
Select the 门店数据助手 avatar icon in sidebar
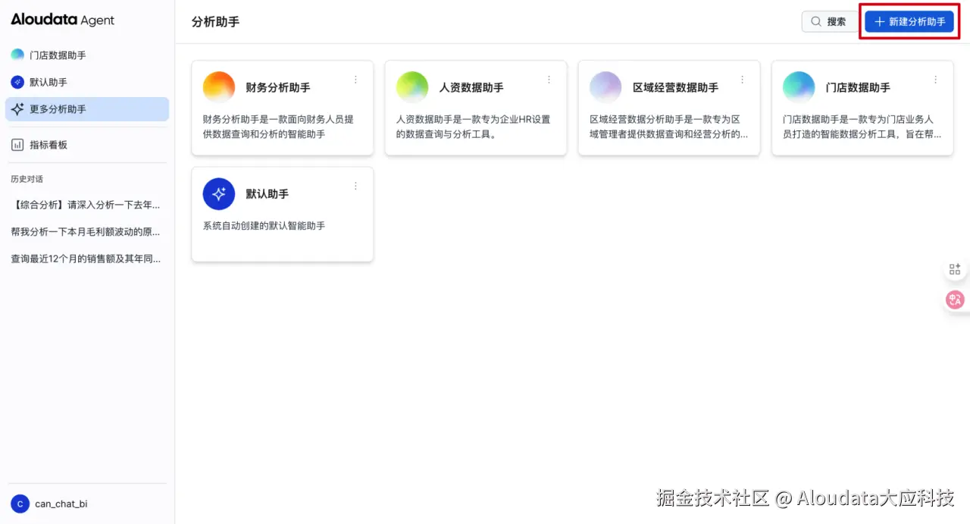[17, 55]
